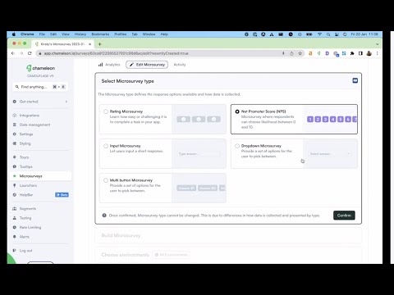Expand the Choose environments section
Screen dimensions: 394x295
point(228,255)
